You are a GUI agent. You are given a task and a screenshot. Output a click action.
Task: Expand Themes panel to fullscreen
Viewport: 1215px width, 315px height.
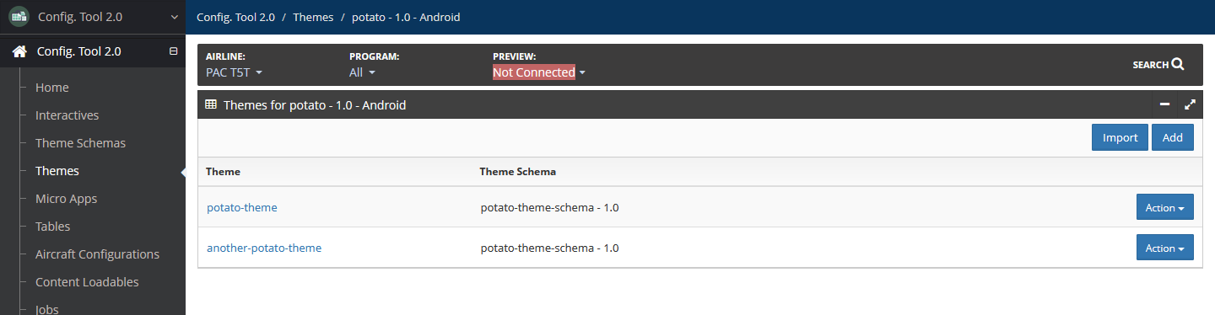coord(1191,104)
